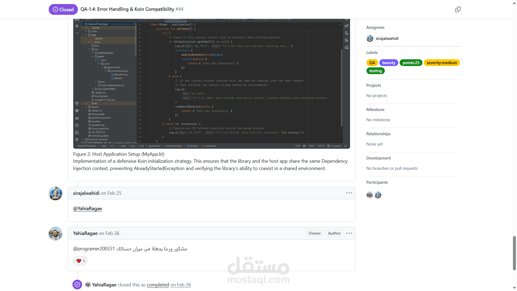The height and width of the screenshot is (291, 517).
Task: Open 'on Feb 26' closed event timestamp
Action: [x=181, y=285]
